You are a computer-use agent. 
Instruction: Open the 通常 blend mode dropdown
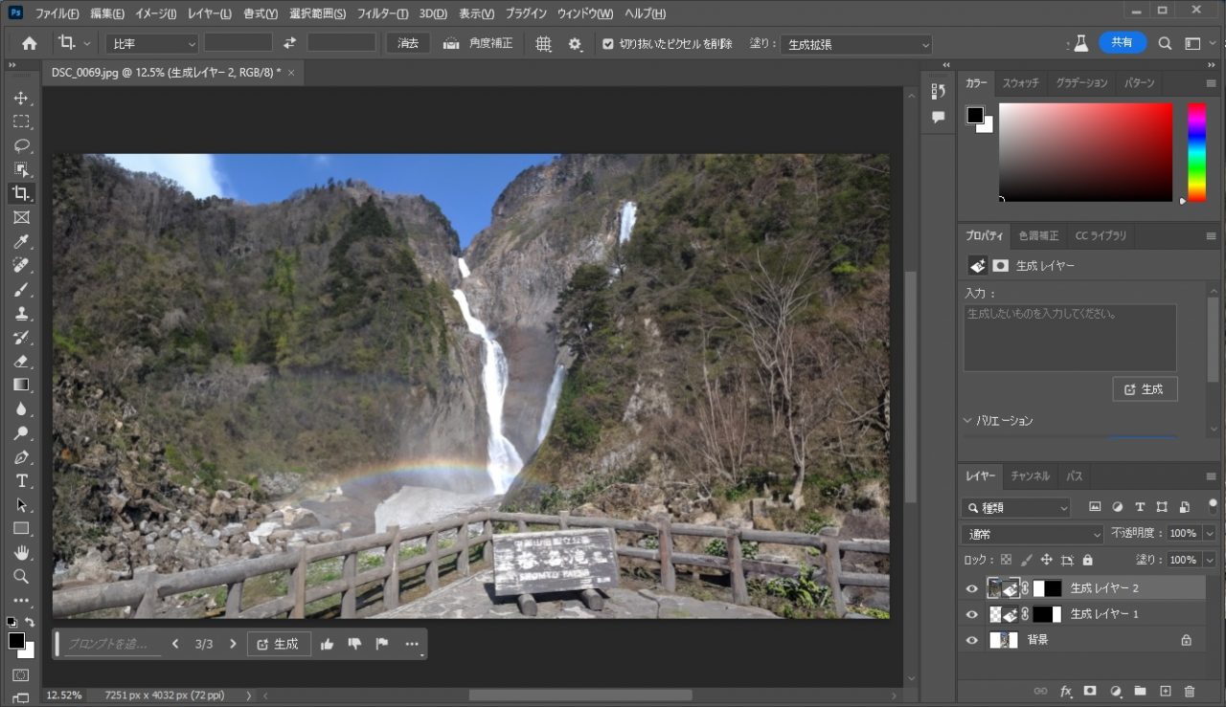click(x=1033, y=534)
